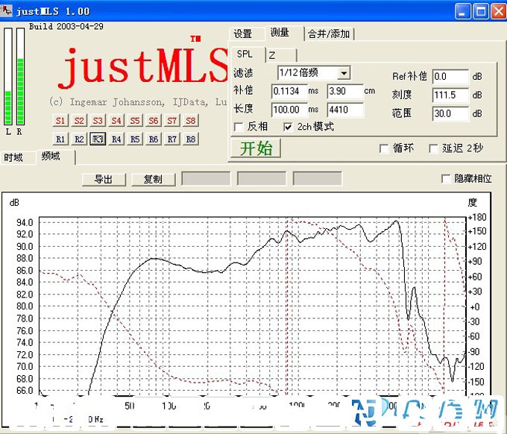
Task: Recall memory slot R8
Action: 191,139
